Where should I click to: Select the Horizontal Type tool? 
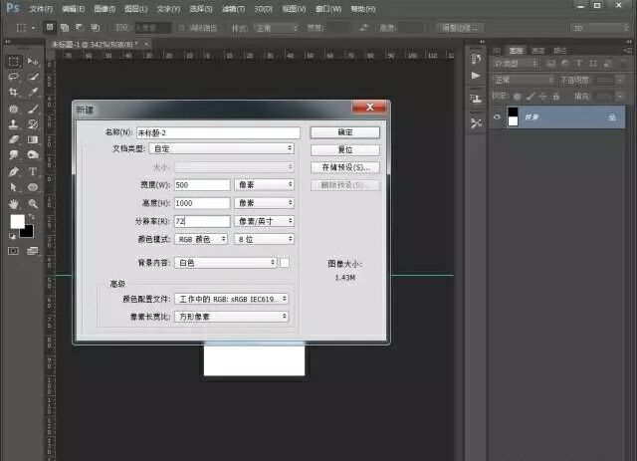[x=33, y=171]
